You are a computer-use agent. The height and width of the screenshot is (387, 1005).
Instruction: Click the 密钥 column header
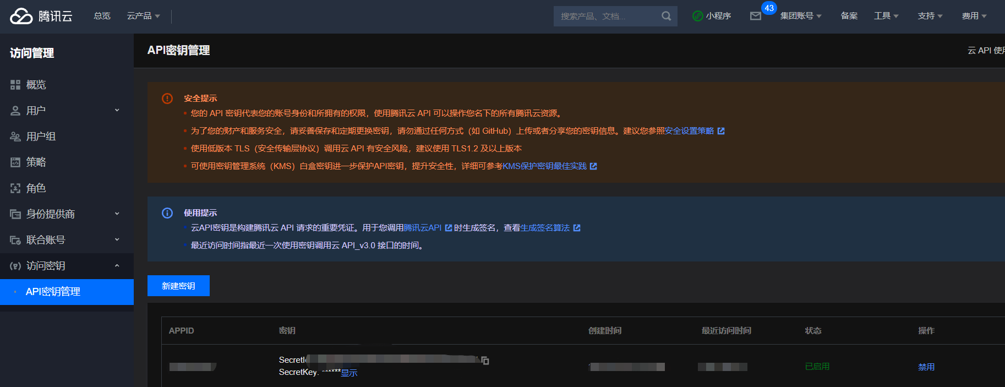coord(287,331)
